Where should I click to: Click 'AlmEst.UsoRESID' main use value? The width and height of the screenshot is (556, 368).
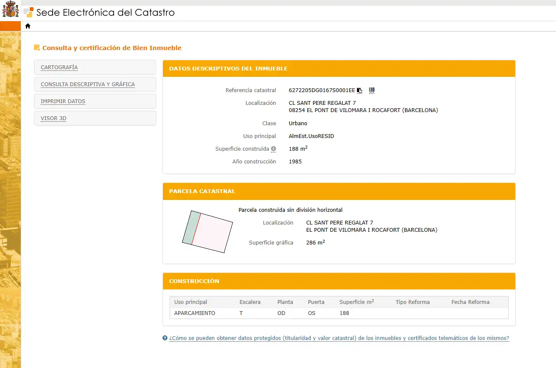pos(312,136)
